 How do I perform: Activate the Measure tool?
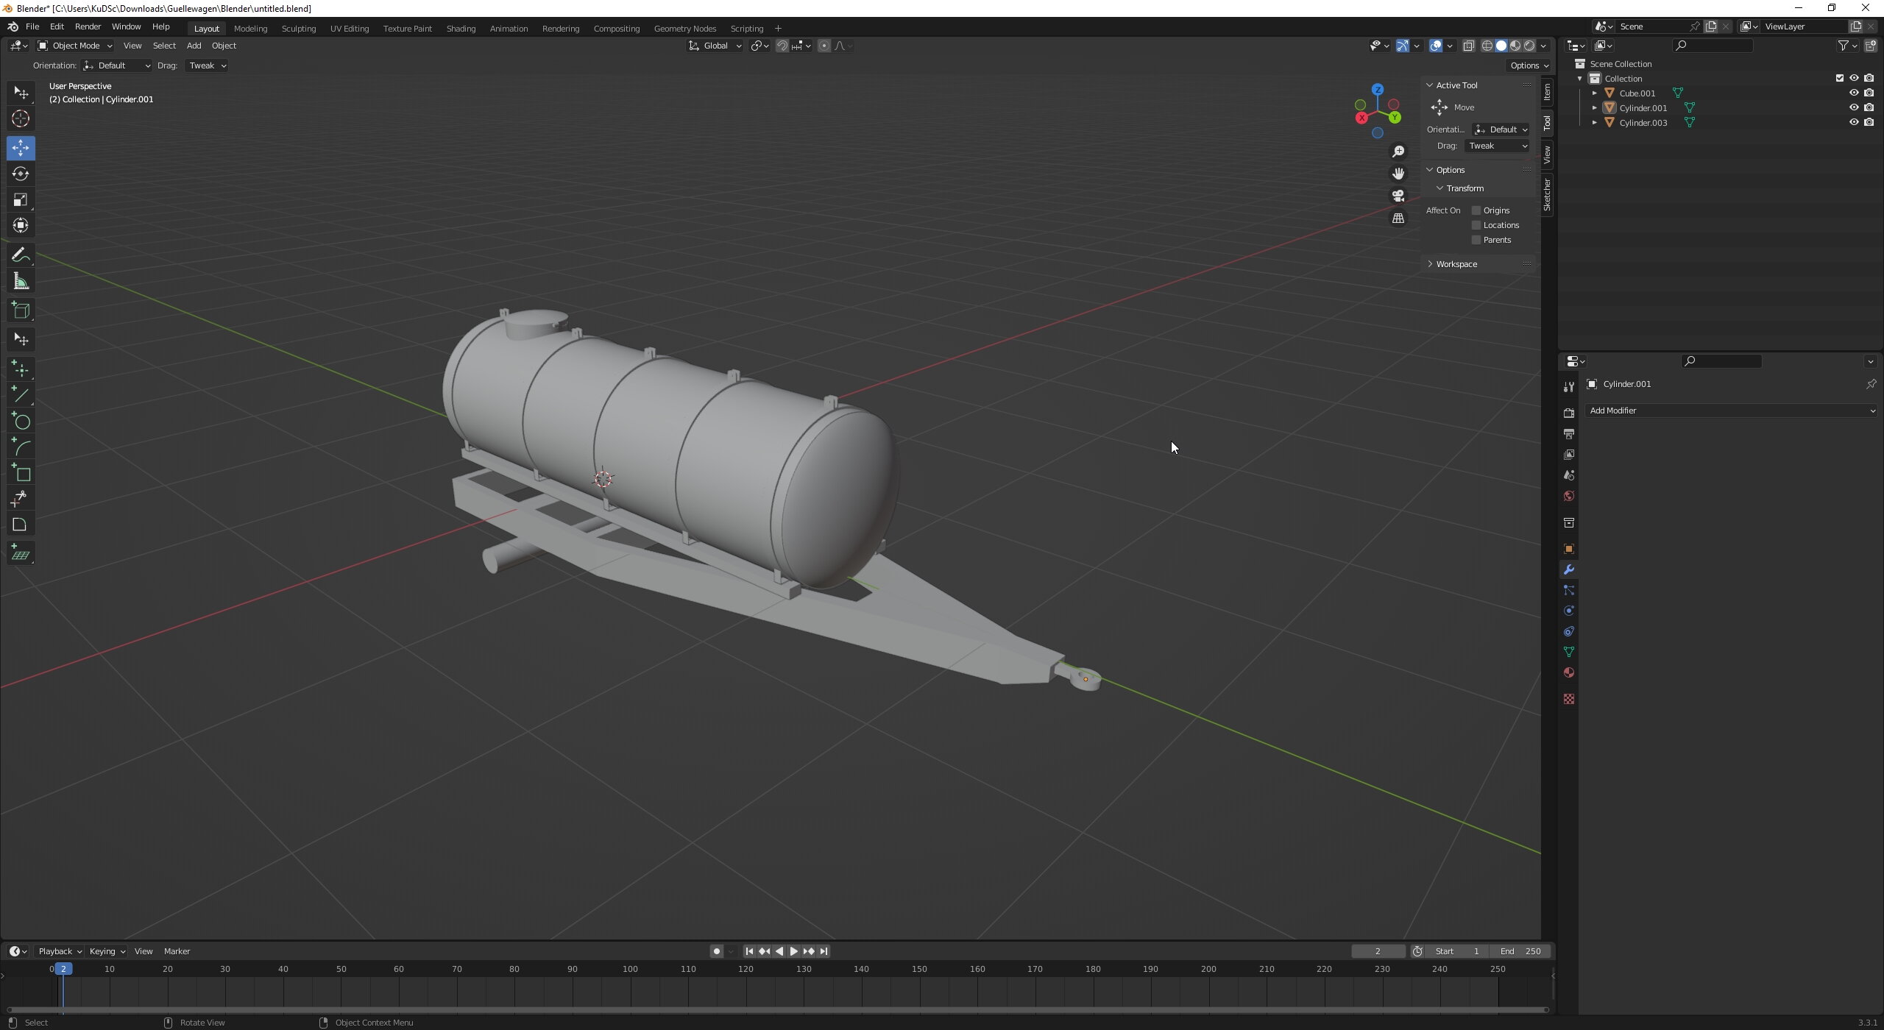(x=21, y=282)
